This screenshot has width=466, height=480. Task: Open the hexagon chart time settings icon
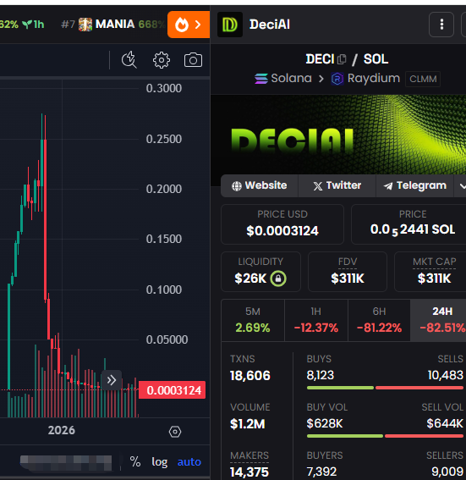[x=175, y=432]
